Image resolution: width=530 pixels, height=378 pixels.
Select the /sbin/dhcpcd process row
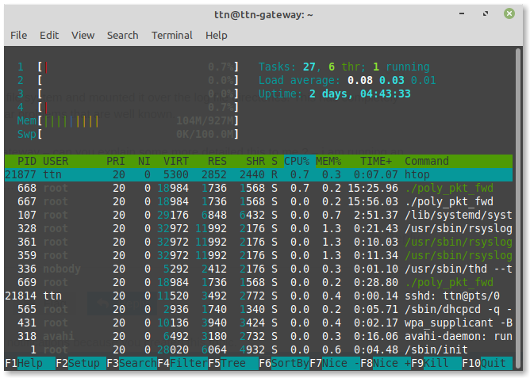[x=259, y=310]
